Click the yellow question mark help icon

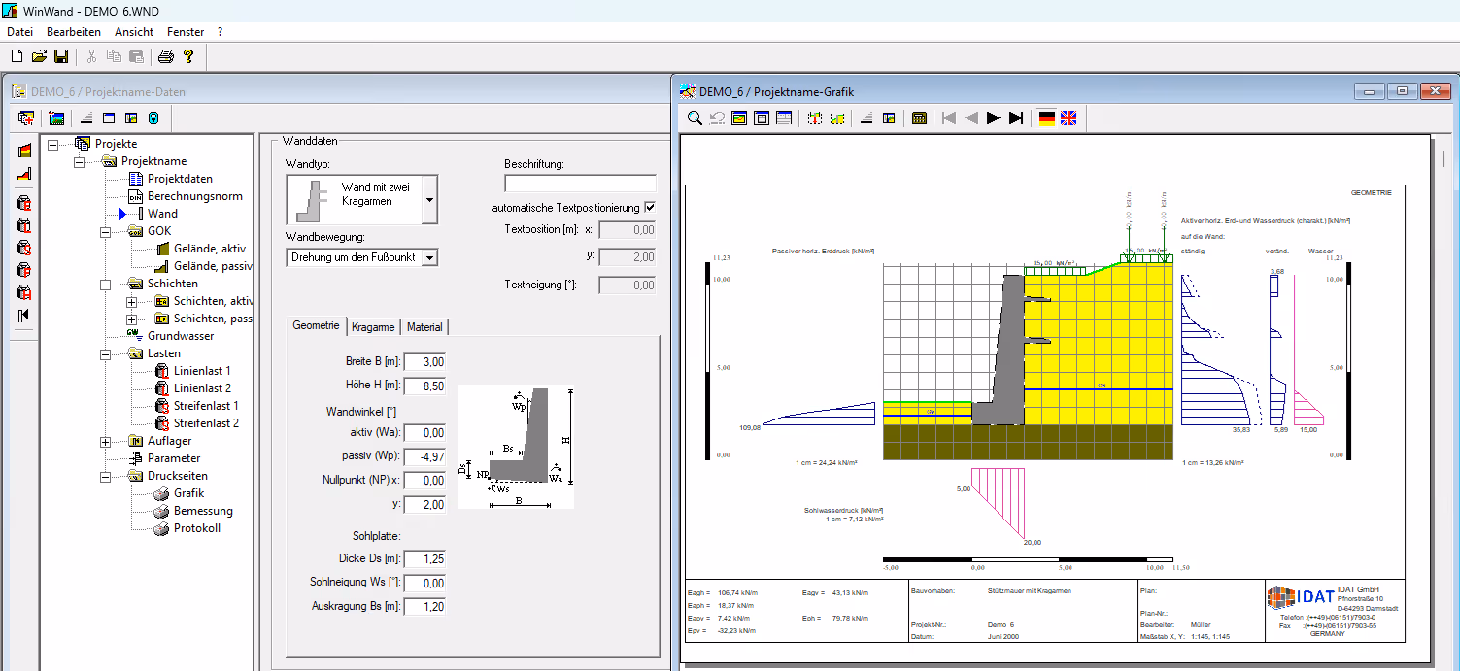[x=188, y=57]
